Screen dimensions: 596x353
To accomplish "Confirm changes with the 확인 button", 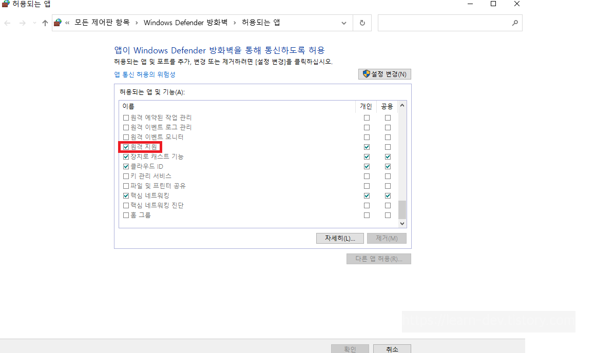I will pyautogui.click(x=350, y=349).
